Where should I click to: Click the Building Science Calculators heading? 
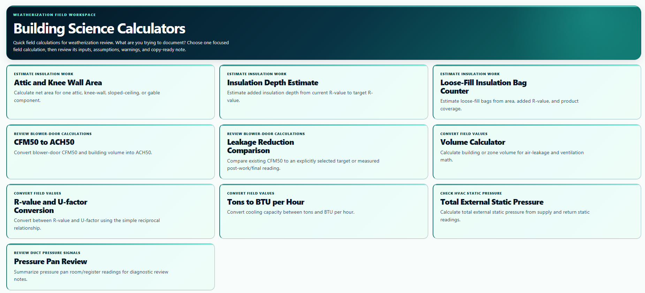click(99, 29)
